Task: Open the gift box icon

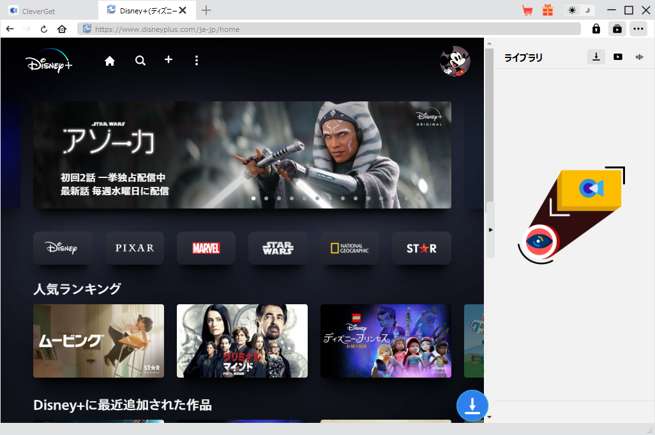Action: point(548,10)
